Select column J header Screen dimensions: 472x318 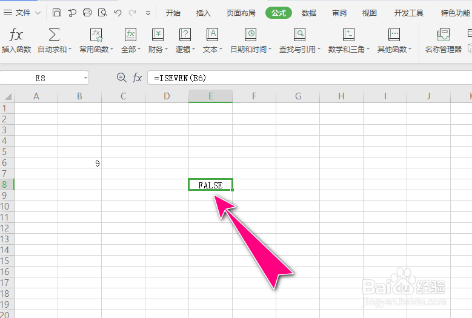click(x=428, y=96)
